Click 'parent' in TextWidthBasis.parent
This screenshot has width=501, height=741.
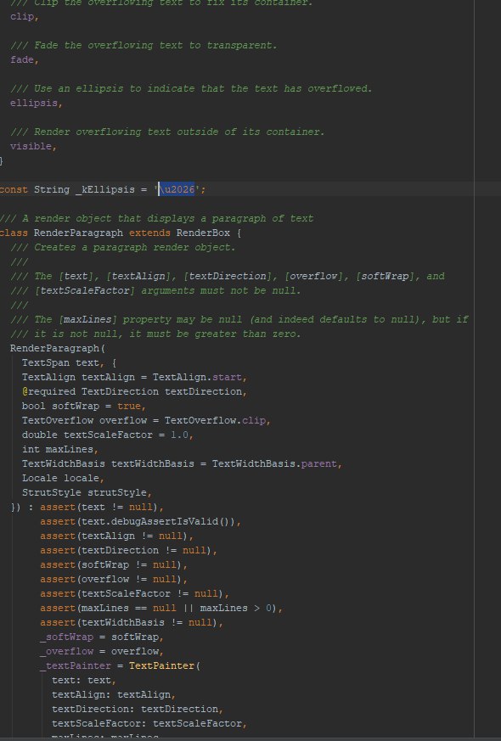click(319, 463)
